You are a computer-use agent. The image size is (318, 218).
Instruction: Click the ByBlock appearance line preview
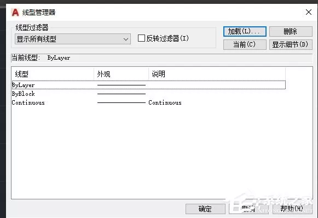point(122,94)
